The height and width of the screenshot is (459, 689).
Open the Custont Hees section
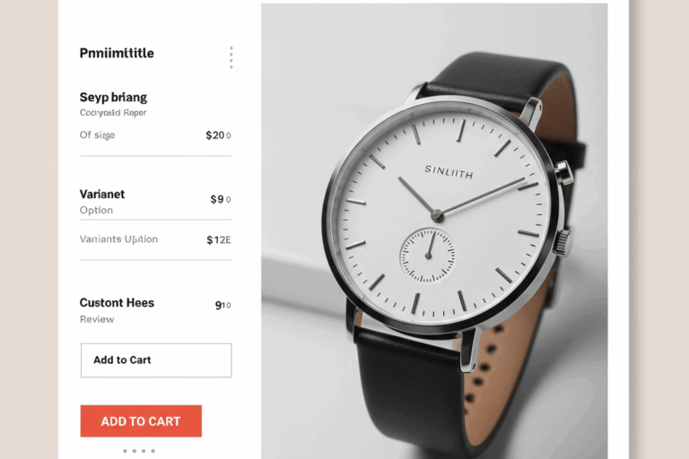[117, 303]
